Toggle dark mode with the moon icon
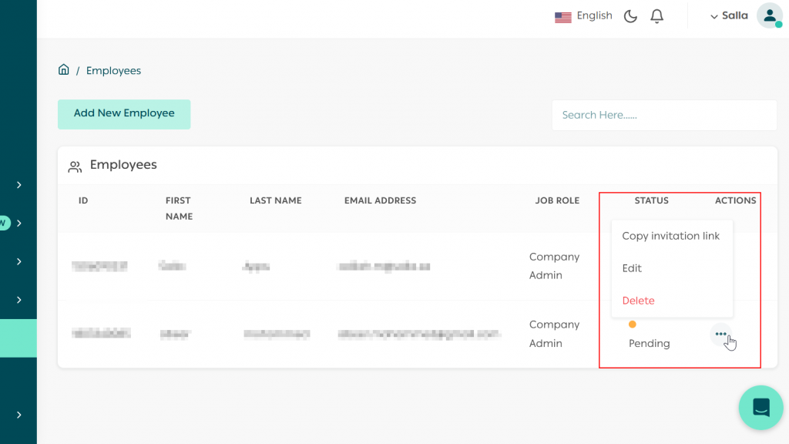Screen dimensions: 789x444 point(630,16)
